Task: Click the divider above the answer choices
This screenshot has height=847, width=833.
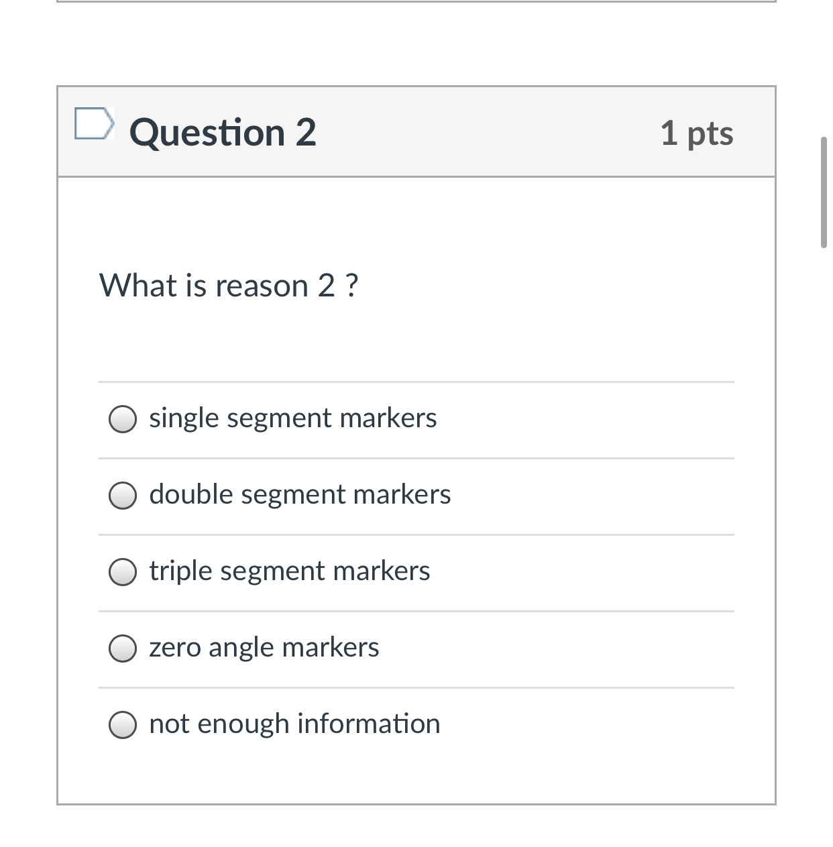Action: pos(416,382)
